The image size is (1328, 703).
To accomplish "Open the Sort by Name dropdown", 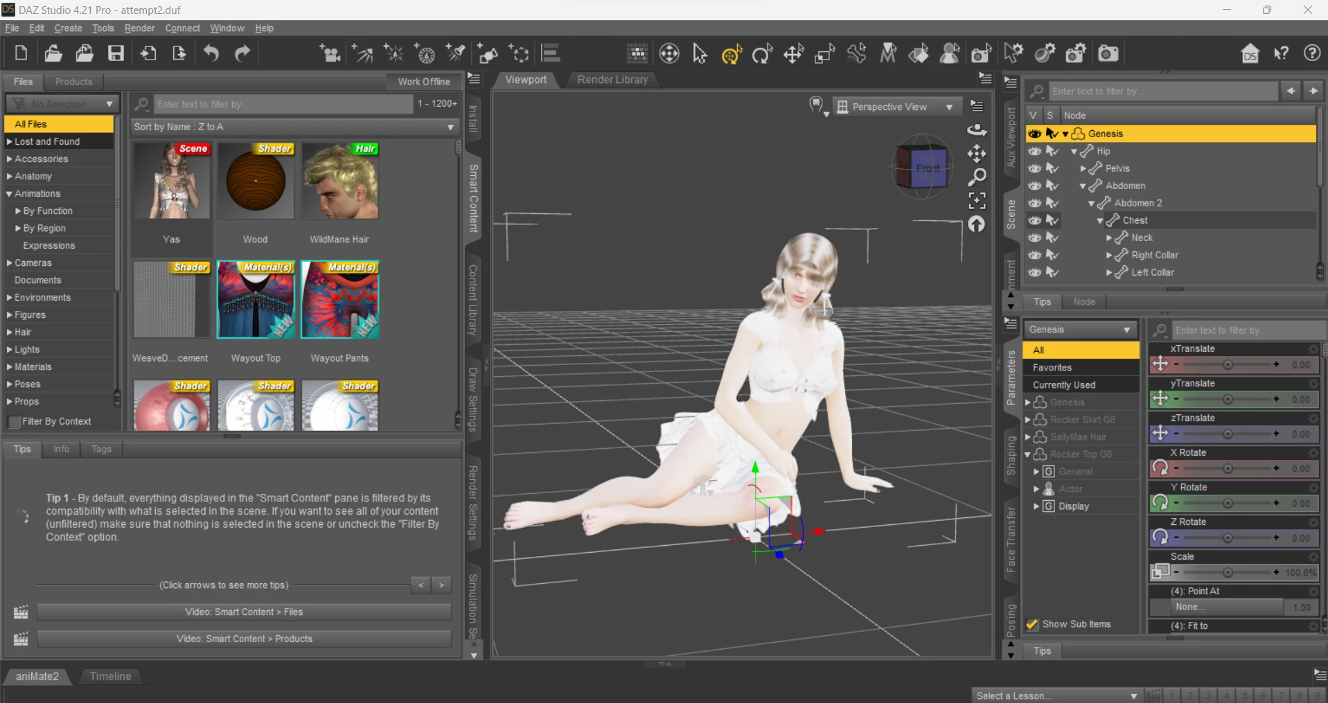I will click(x=294, y=127).
